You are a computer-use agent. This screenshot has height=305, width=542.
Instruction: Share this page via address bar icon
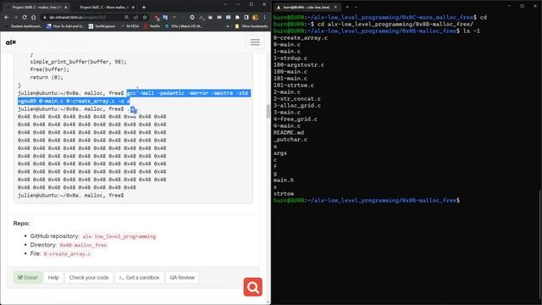pos(135,17)
